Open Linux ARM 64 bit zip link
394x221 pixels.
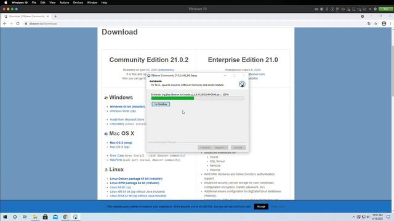pos(138,196)
